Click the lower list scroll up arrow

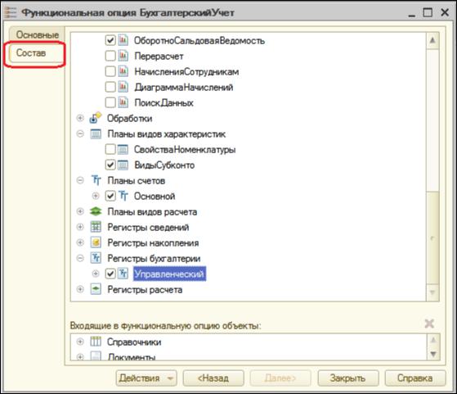click(x=433, y=340)
